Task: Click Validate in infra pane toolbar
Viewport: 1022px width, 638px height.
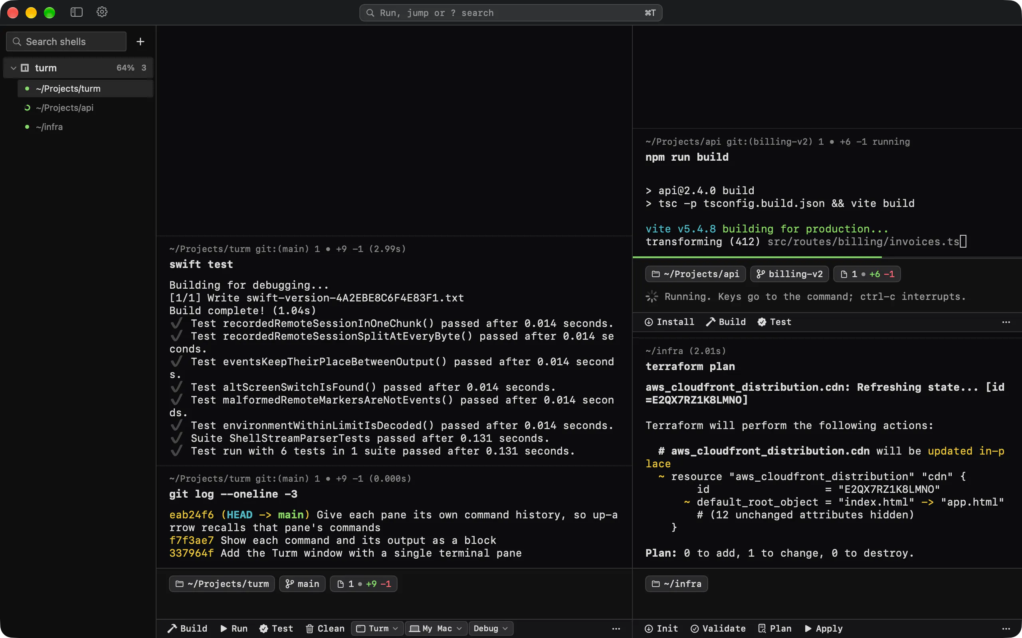Action: click(x=718, y=628)
